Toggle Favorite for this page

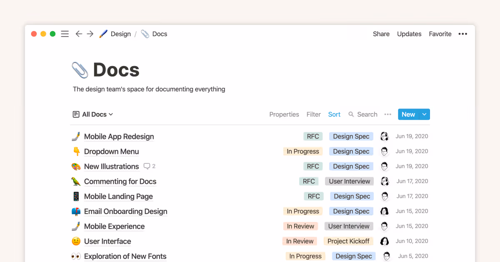440,34
